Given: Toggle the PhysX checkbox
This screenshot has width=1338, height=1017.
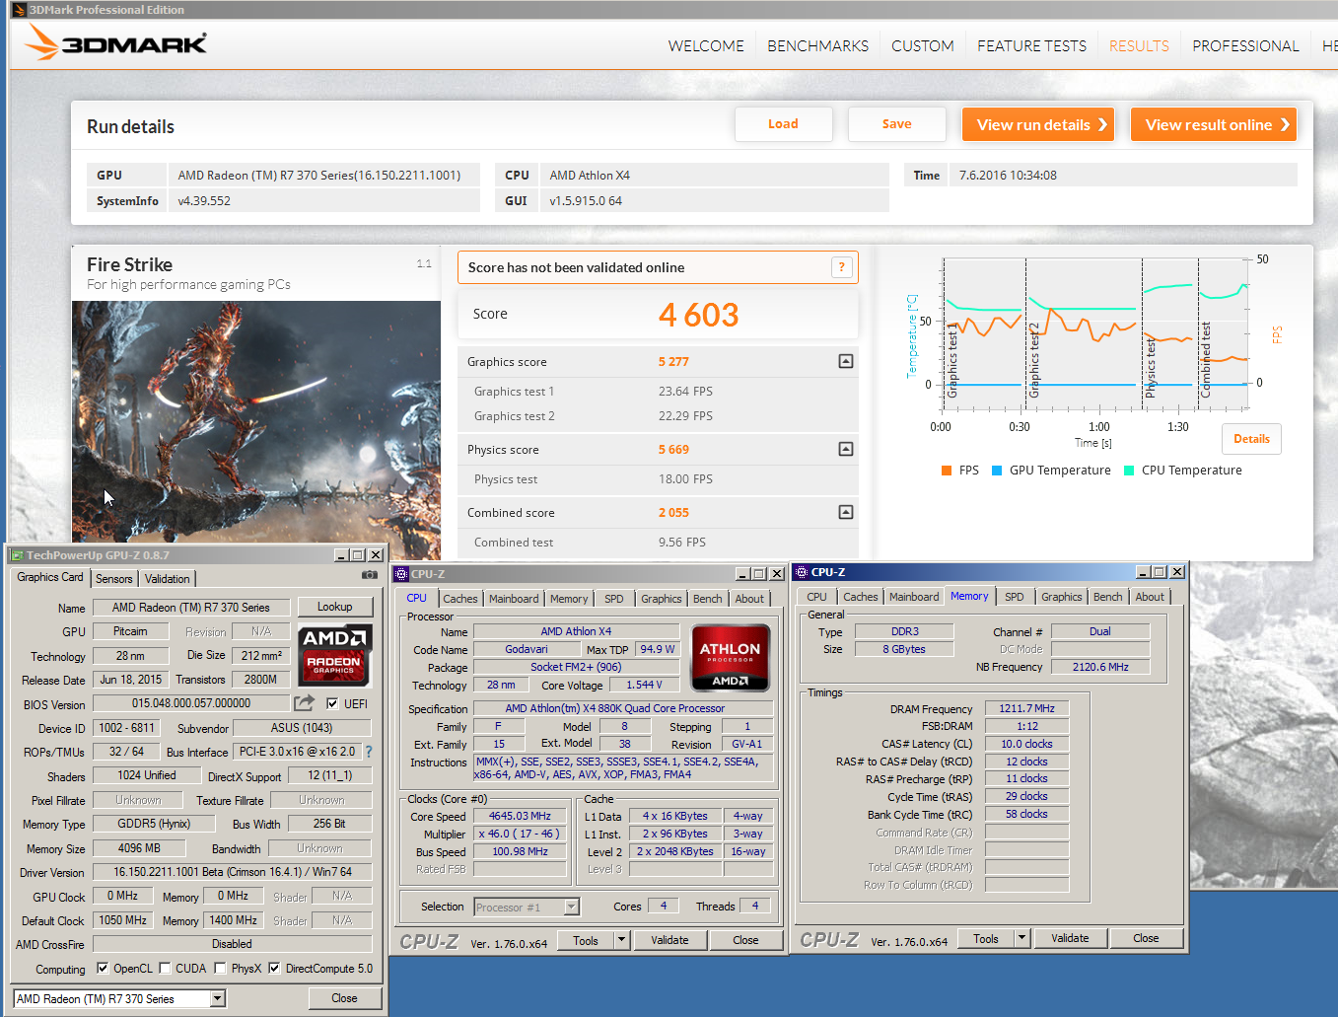Looking at the screenshot, I should (220, 968).
